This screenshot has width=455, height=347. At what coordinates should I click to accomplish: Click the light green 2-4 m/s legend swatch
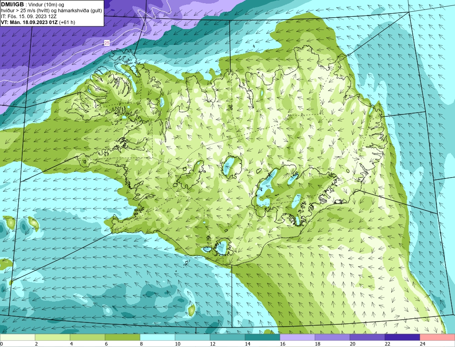coord(52,337)
